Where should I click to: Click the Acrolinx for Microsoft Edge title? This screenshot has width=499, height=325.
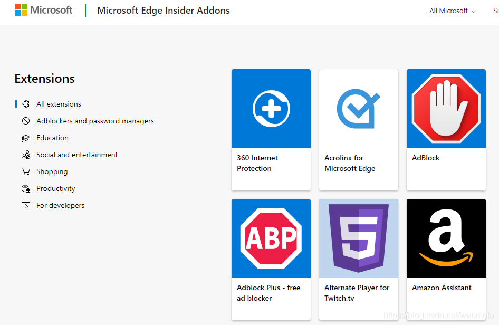point(350,163)
